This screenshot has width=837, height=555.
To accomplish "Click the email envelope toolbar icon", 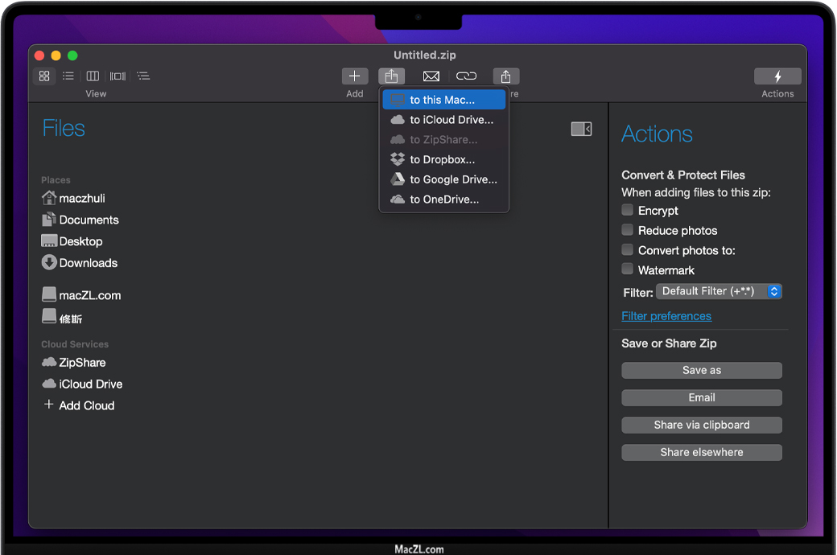I will click(x=431, y=76).
